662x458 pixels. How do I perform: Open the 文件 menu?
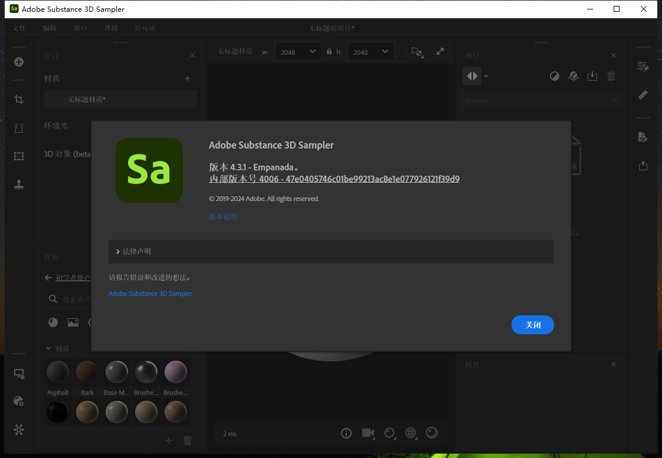point(19,28)
